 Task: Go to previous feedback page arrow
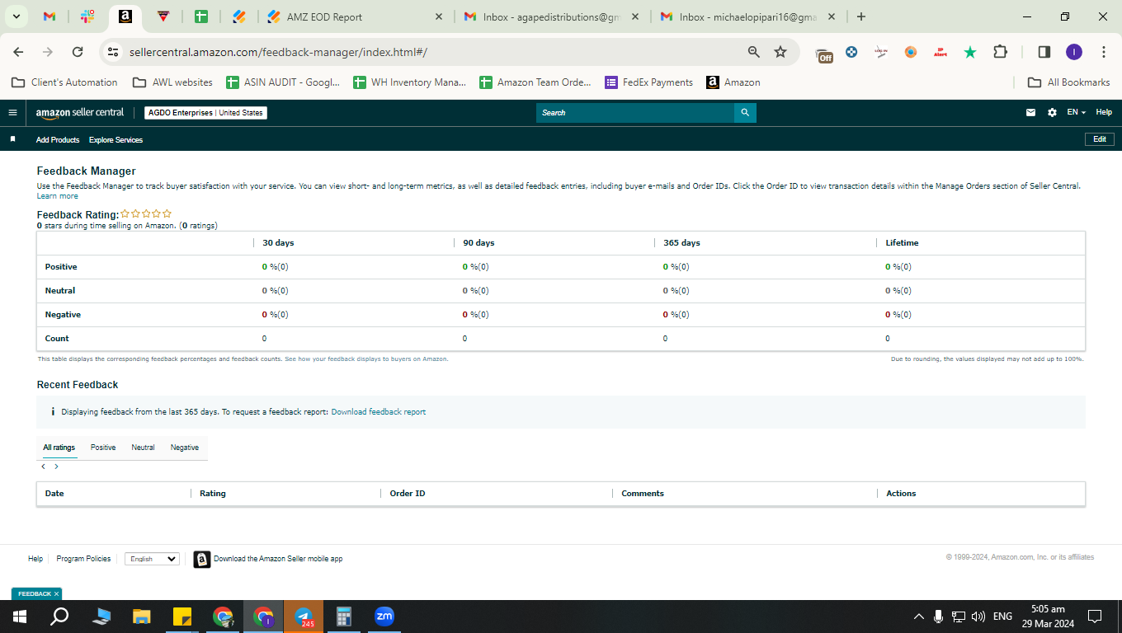[x=44, y=467]
